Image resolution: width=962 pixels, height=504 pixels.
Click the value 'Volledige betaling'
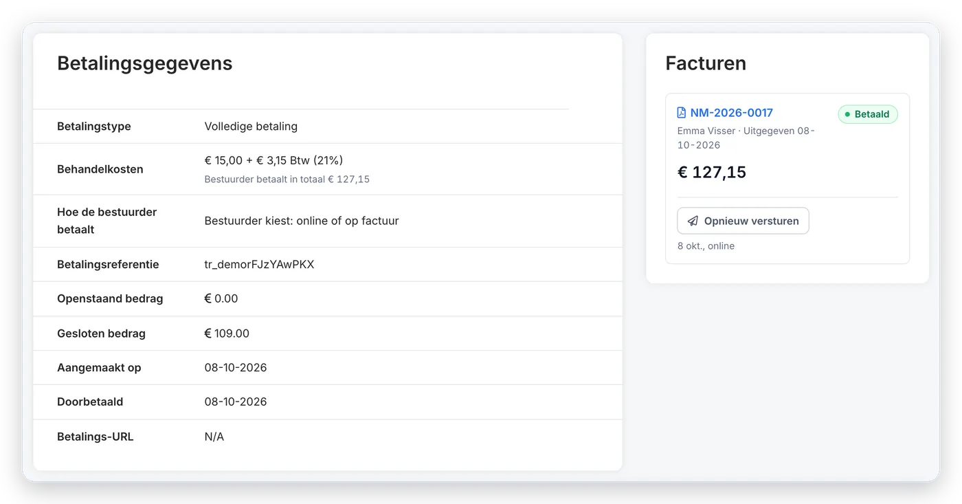251,127
